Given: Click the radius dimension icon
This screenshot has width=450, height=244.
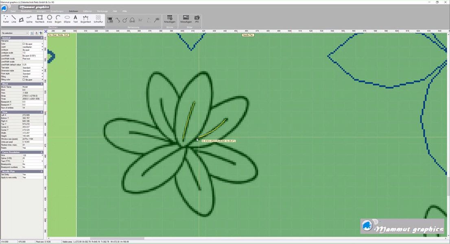Looking at the screenshot, I should pos(132,20).
